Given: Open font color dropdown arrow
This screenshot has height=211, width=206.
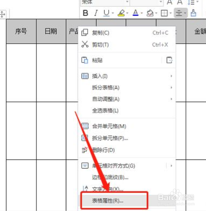Looking at the screenshot, I should (x=142, y=13).
